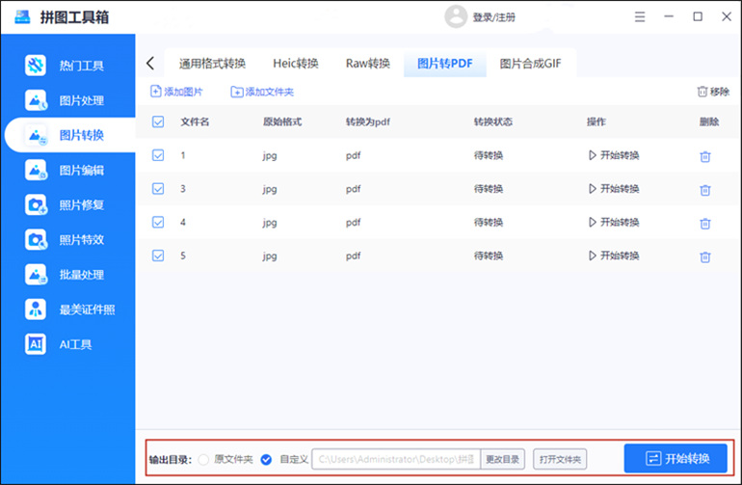This screenshot has width=742, height=485.
Task: Click the 登录/注册 link
Action: [494, 17]
